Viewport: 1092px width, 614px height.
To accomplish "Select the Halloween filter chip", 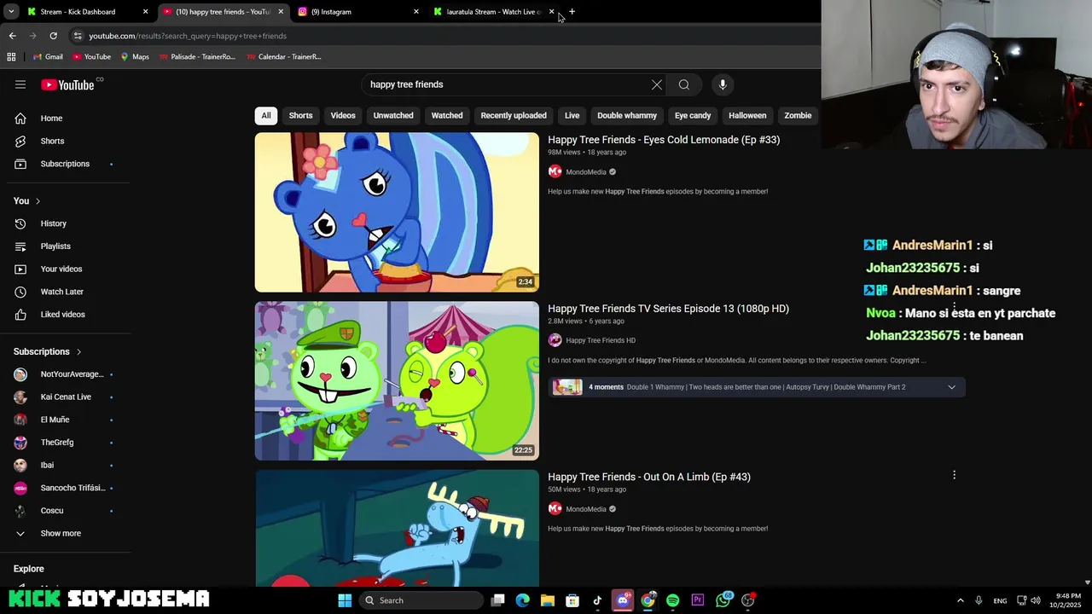I will point(747,115).
